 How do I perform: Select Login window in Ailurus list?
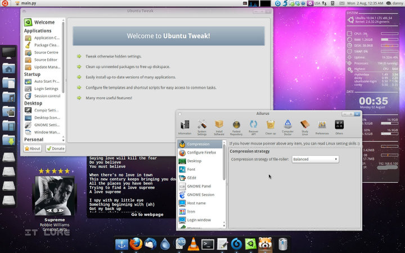coord(200,220)
